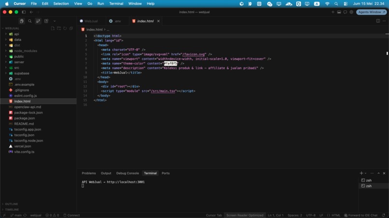Switch to the Debug Console tab
Viewport: 389px width, 218px height.
[127, 173]
